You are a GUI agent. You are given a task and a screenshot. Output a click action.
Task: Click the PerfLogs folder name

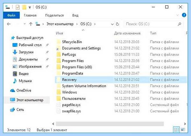tap(69, 55)
